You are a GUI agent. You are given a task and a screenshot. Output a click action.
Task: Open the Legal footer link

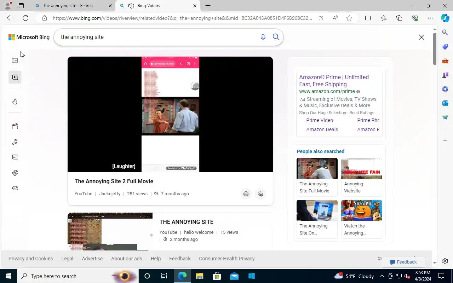pyautogui.click(x=67, y=259)
